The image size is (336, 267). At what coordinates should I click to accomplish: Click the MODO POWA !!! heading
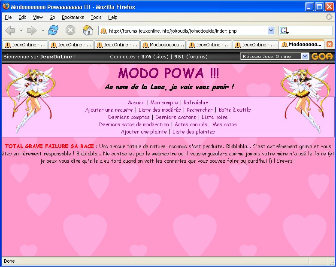click(168, 73)
